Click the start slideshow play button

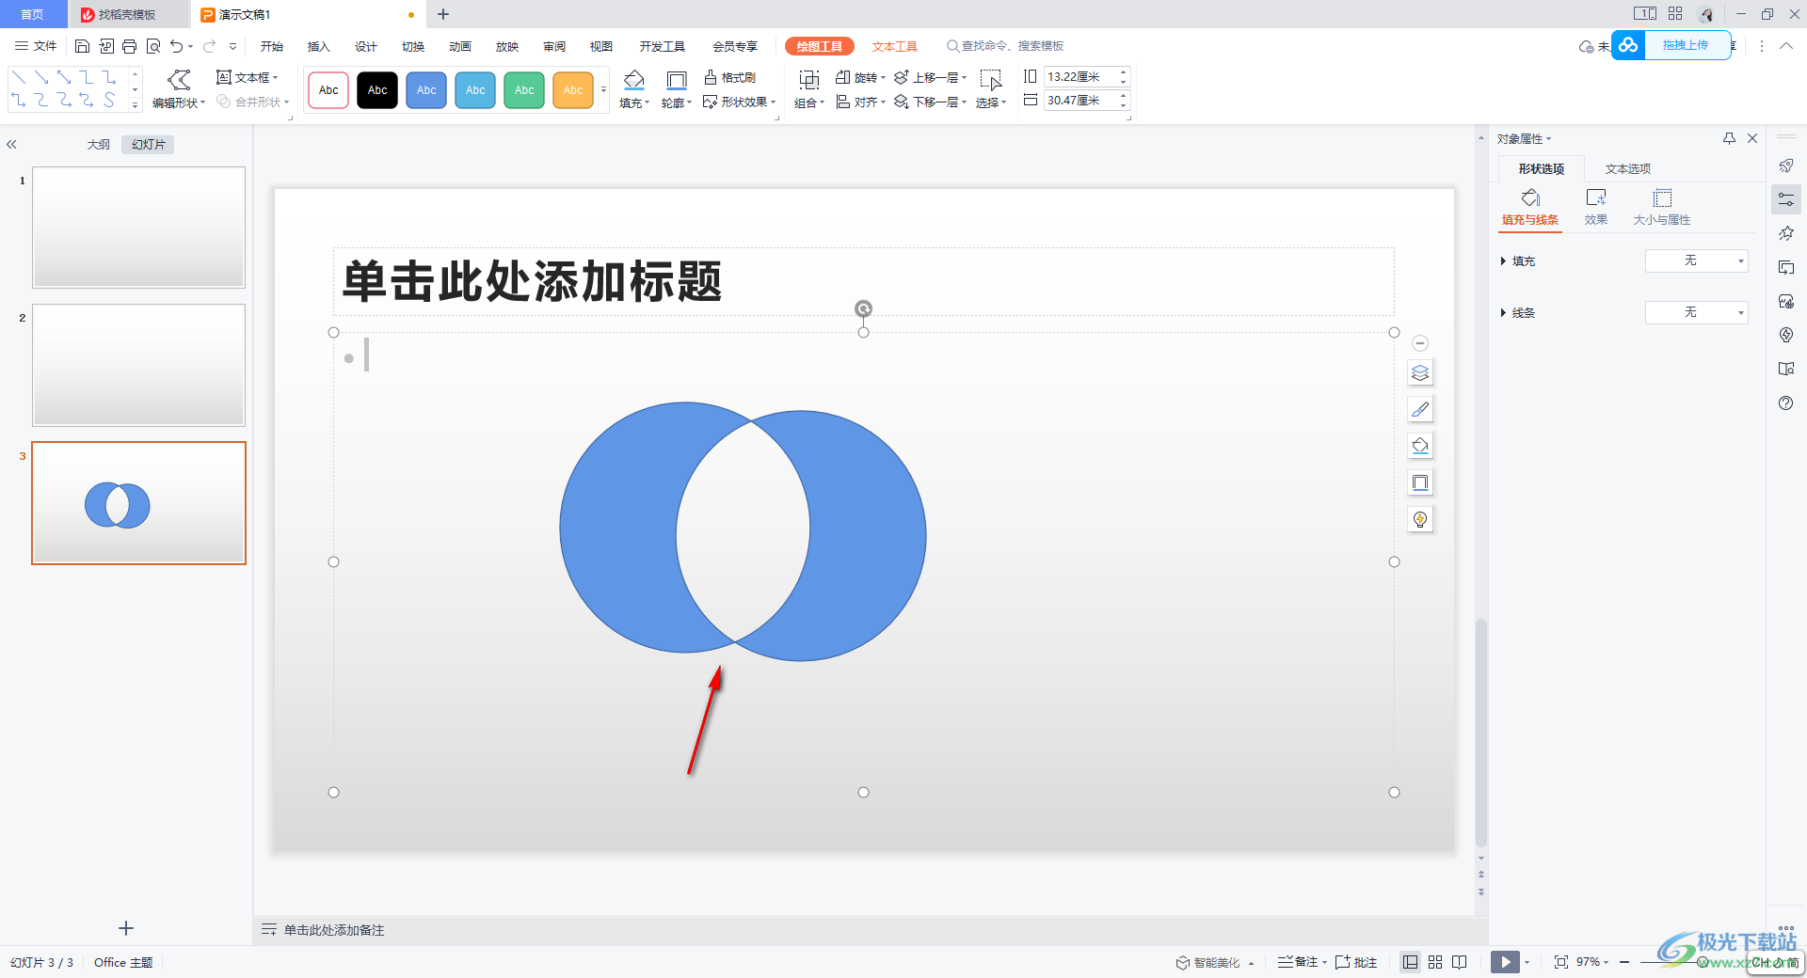tap(1505, 962)
